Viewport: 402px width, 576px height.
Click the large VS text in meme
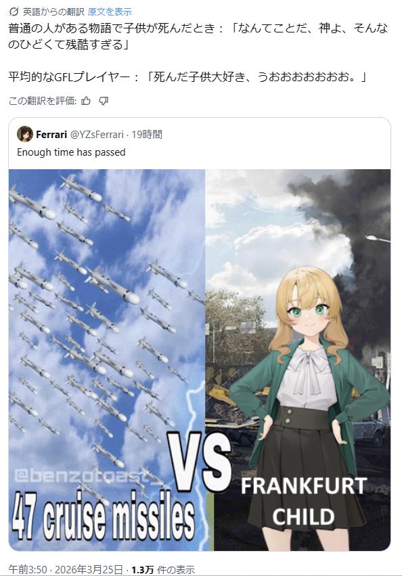pyautogui.click(x=199, y=462)
